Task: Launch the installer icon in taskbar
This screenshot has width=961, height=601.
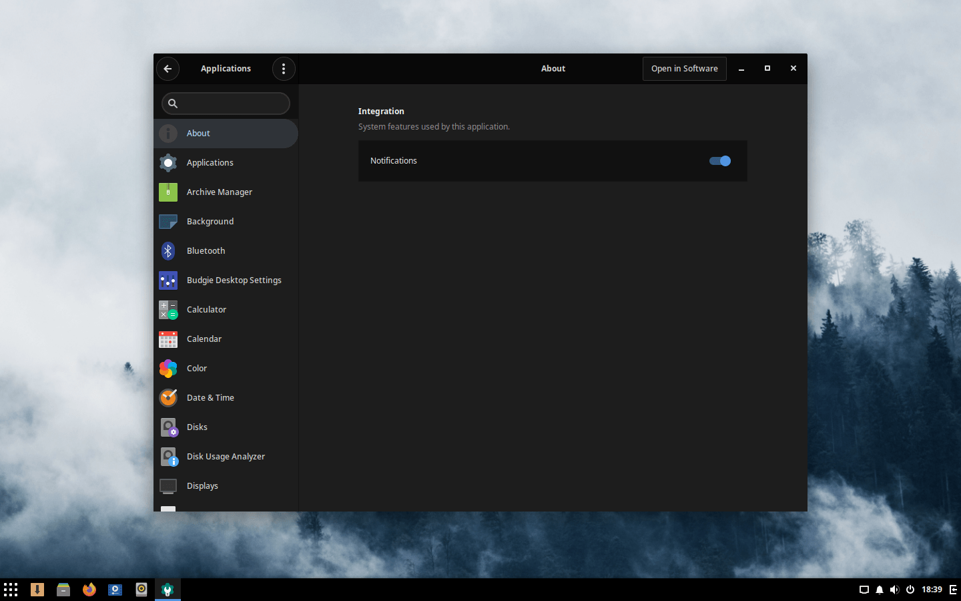Action: [37, 590]
